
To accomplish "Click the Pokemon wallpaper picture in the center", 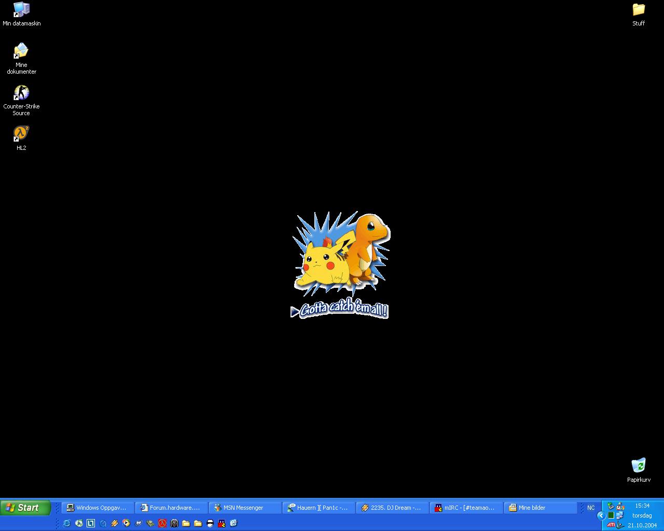I will (x=340, y=264).
